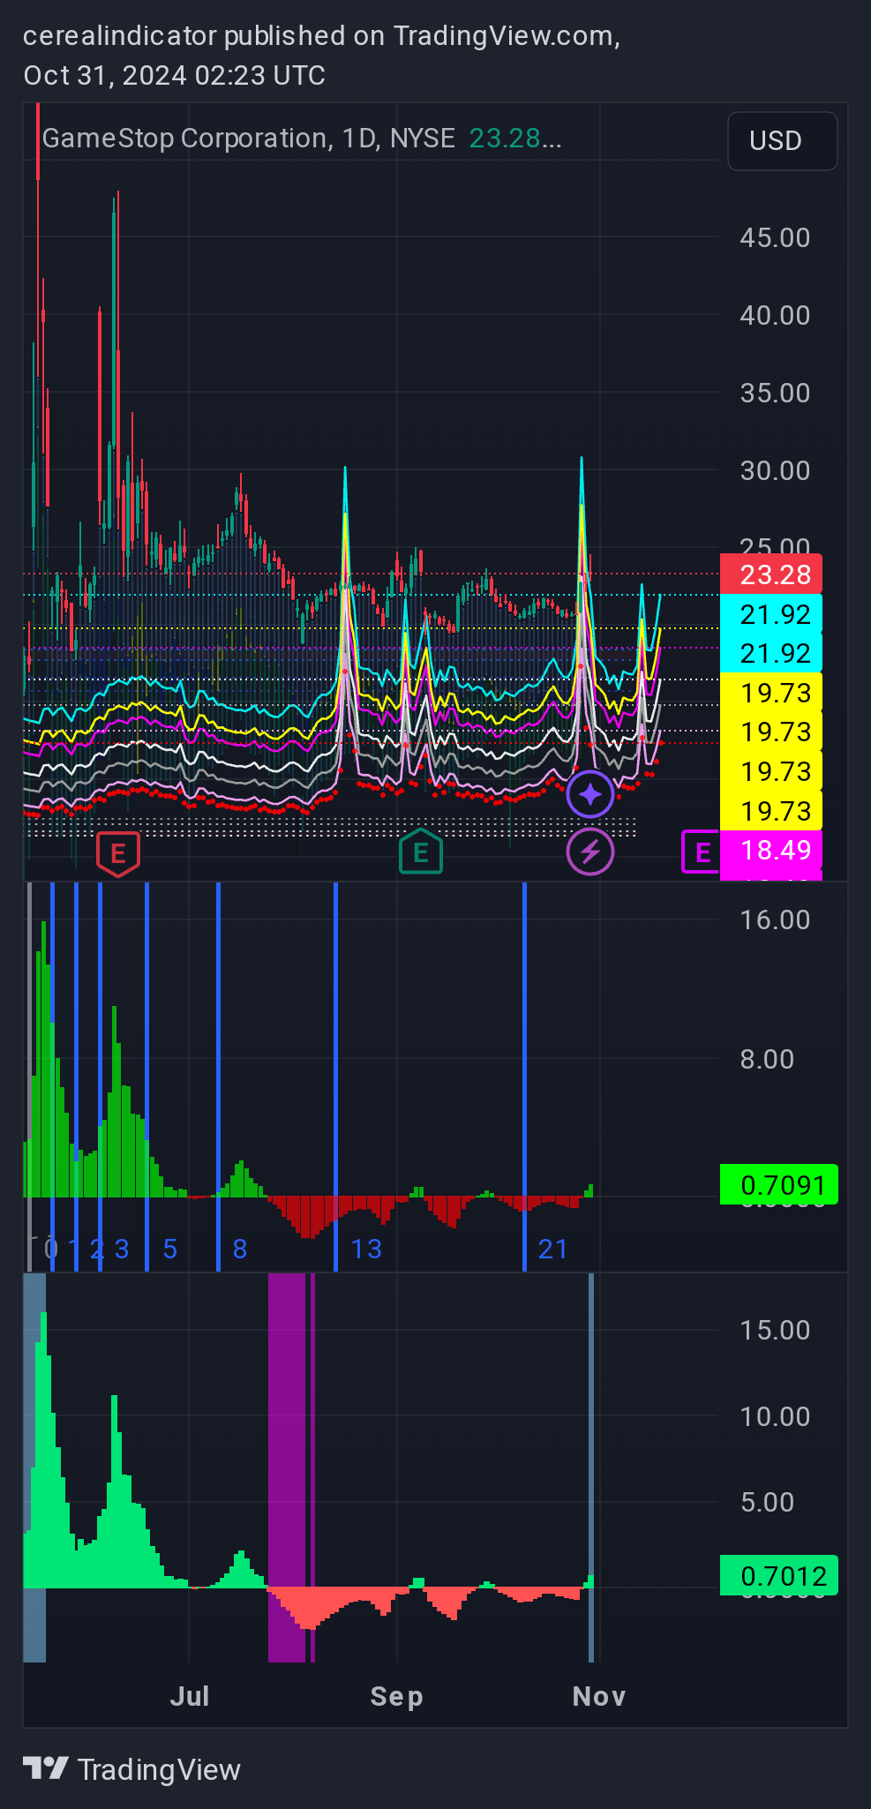Click the magenta 18.49 price label
Viewport: 871px width, 1809px height.
point(771,850)
